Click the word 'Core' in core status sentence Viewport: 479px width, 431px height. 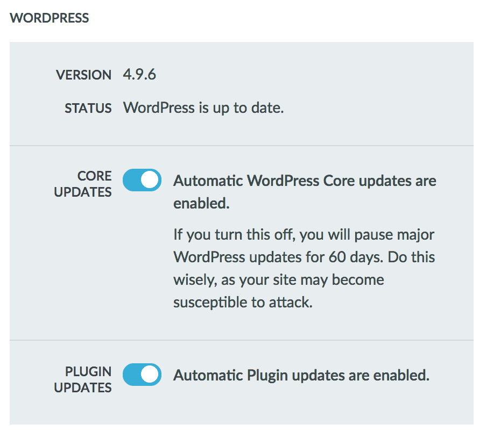coord(339,181)
